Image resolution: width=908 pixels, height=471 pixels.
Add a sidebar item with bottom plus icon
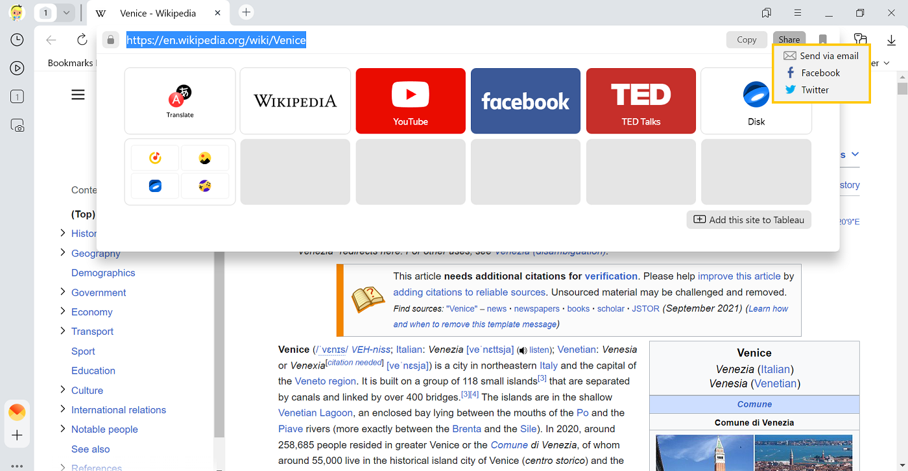(x=17, y=435)
